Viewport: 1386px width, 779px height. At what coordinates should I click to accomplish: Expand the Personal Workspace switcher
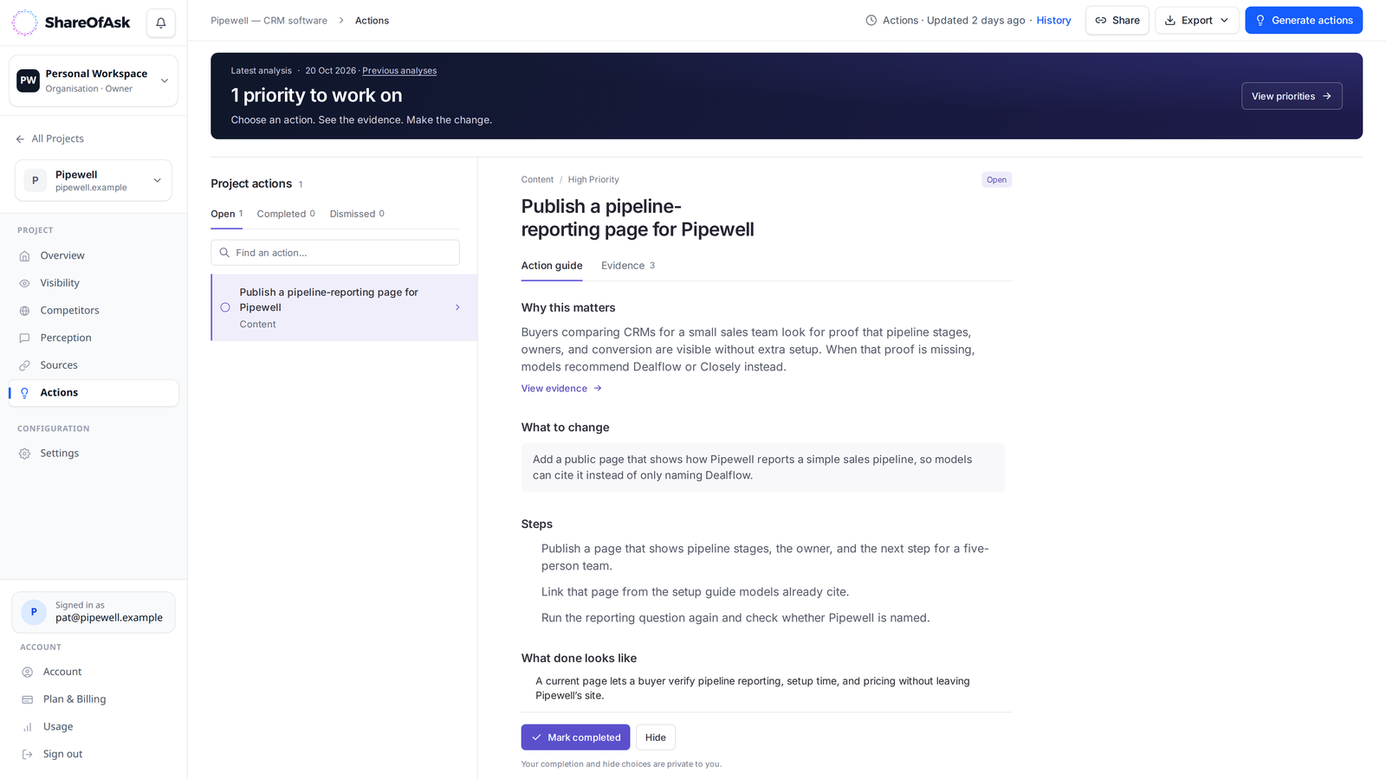click(x=94, y=80)
